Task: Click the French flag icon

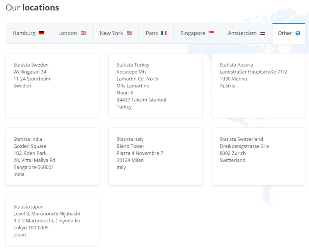Action: click(x=164, y=33)
